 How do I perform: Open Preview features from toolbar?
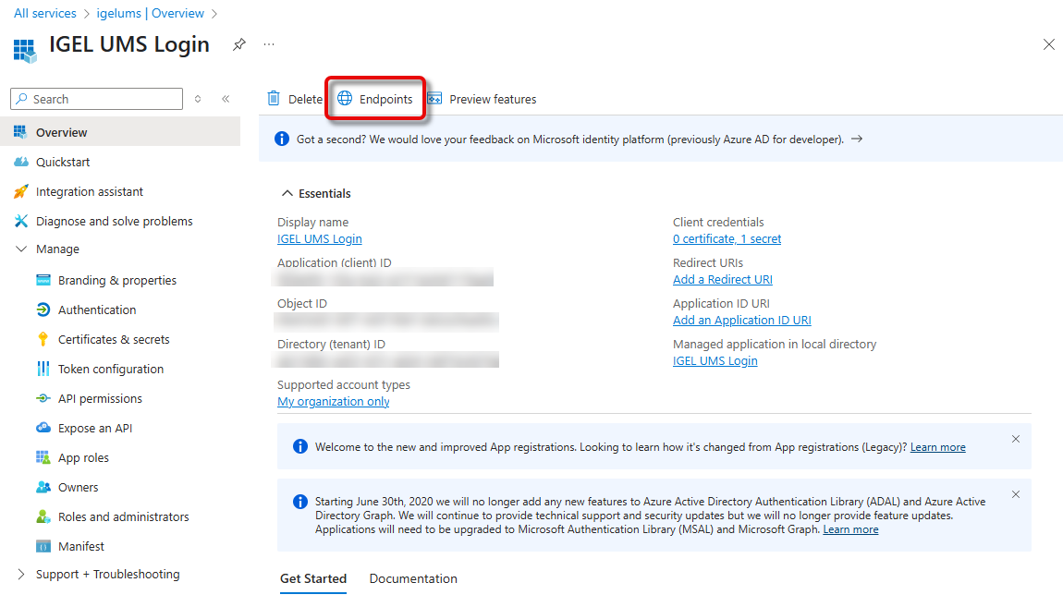click(482, 99)
